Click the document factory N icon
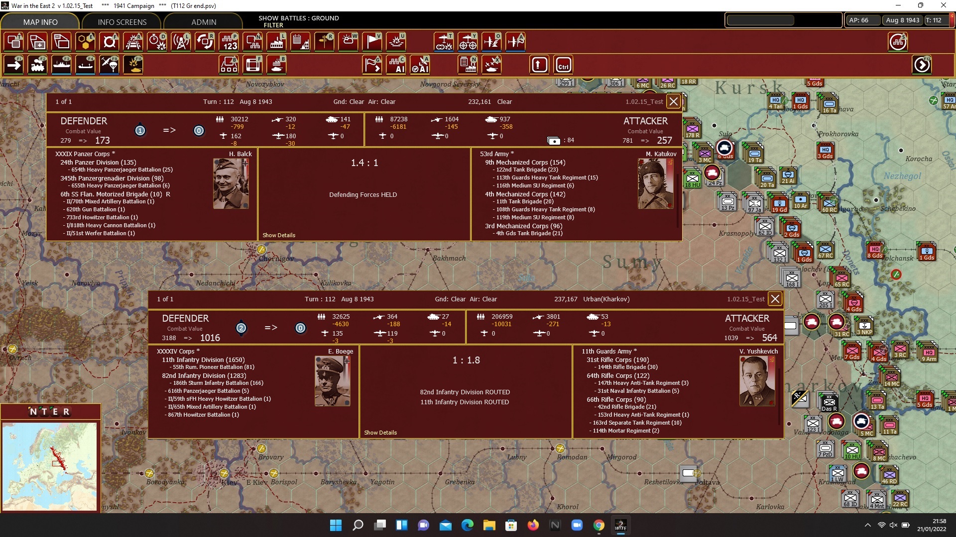Viewport: 956px width, 537px height. (x=468, y=65)
